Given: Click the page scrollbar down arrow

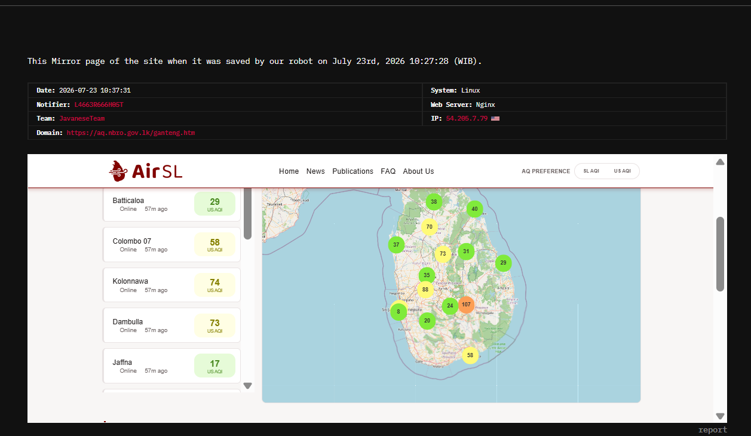Looking at the screenshot, I should click(720, 416).
